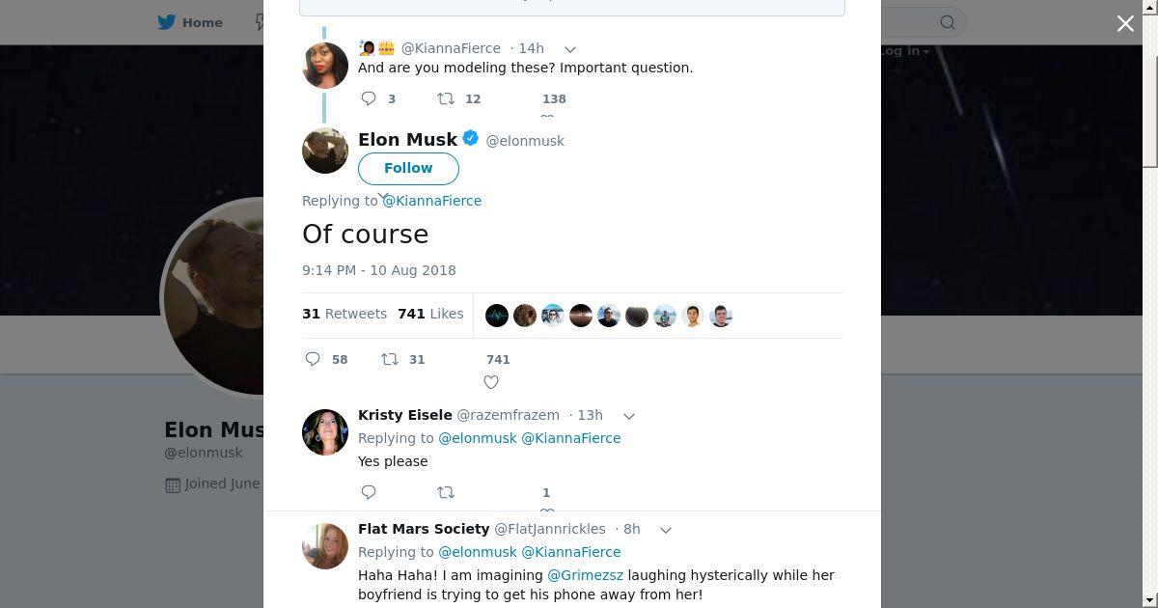Screen dimensions: 1158x608
Task: Reply to KiannaFierce's tweet via comment icon
Action: [369, 98]
